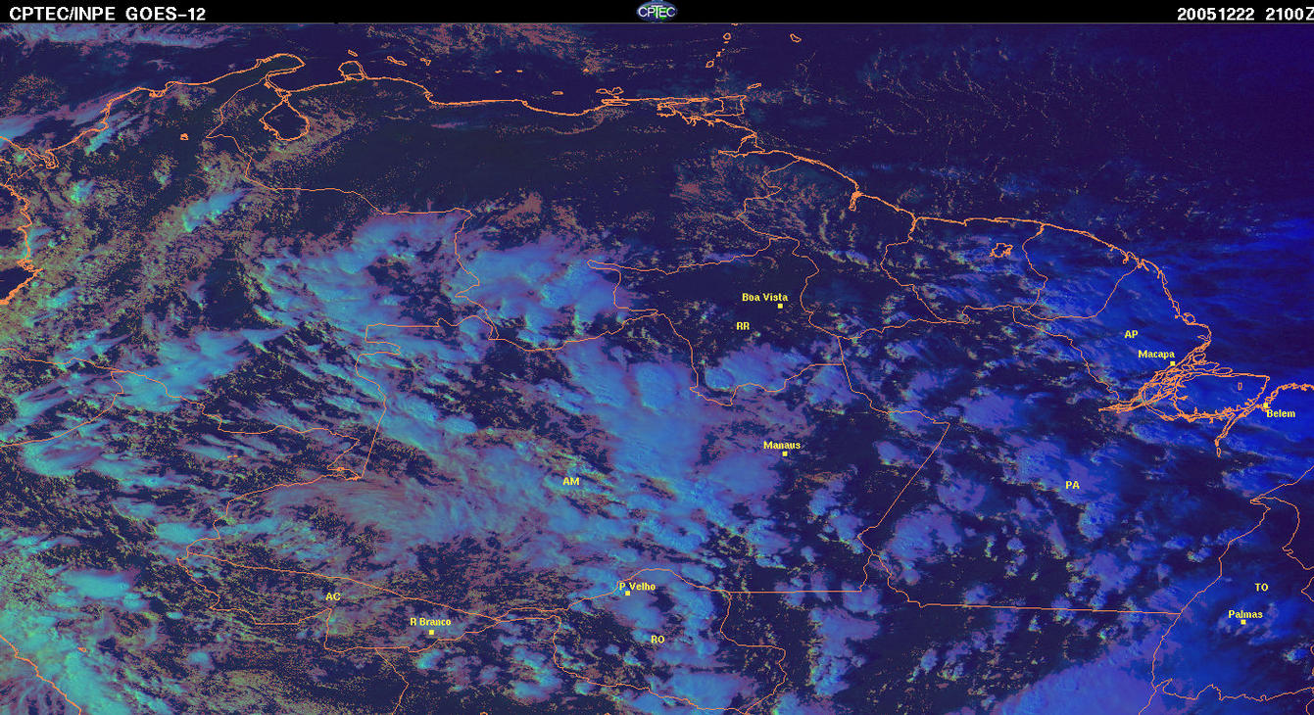
Task: Click the RO state label
Action: (x=657, y=639)
